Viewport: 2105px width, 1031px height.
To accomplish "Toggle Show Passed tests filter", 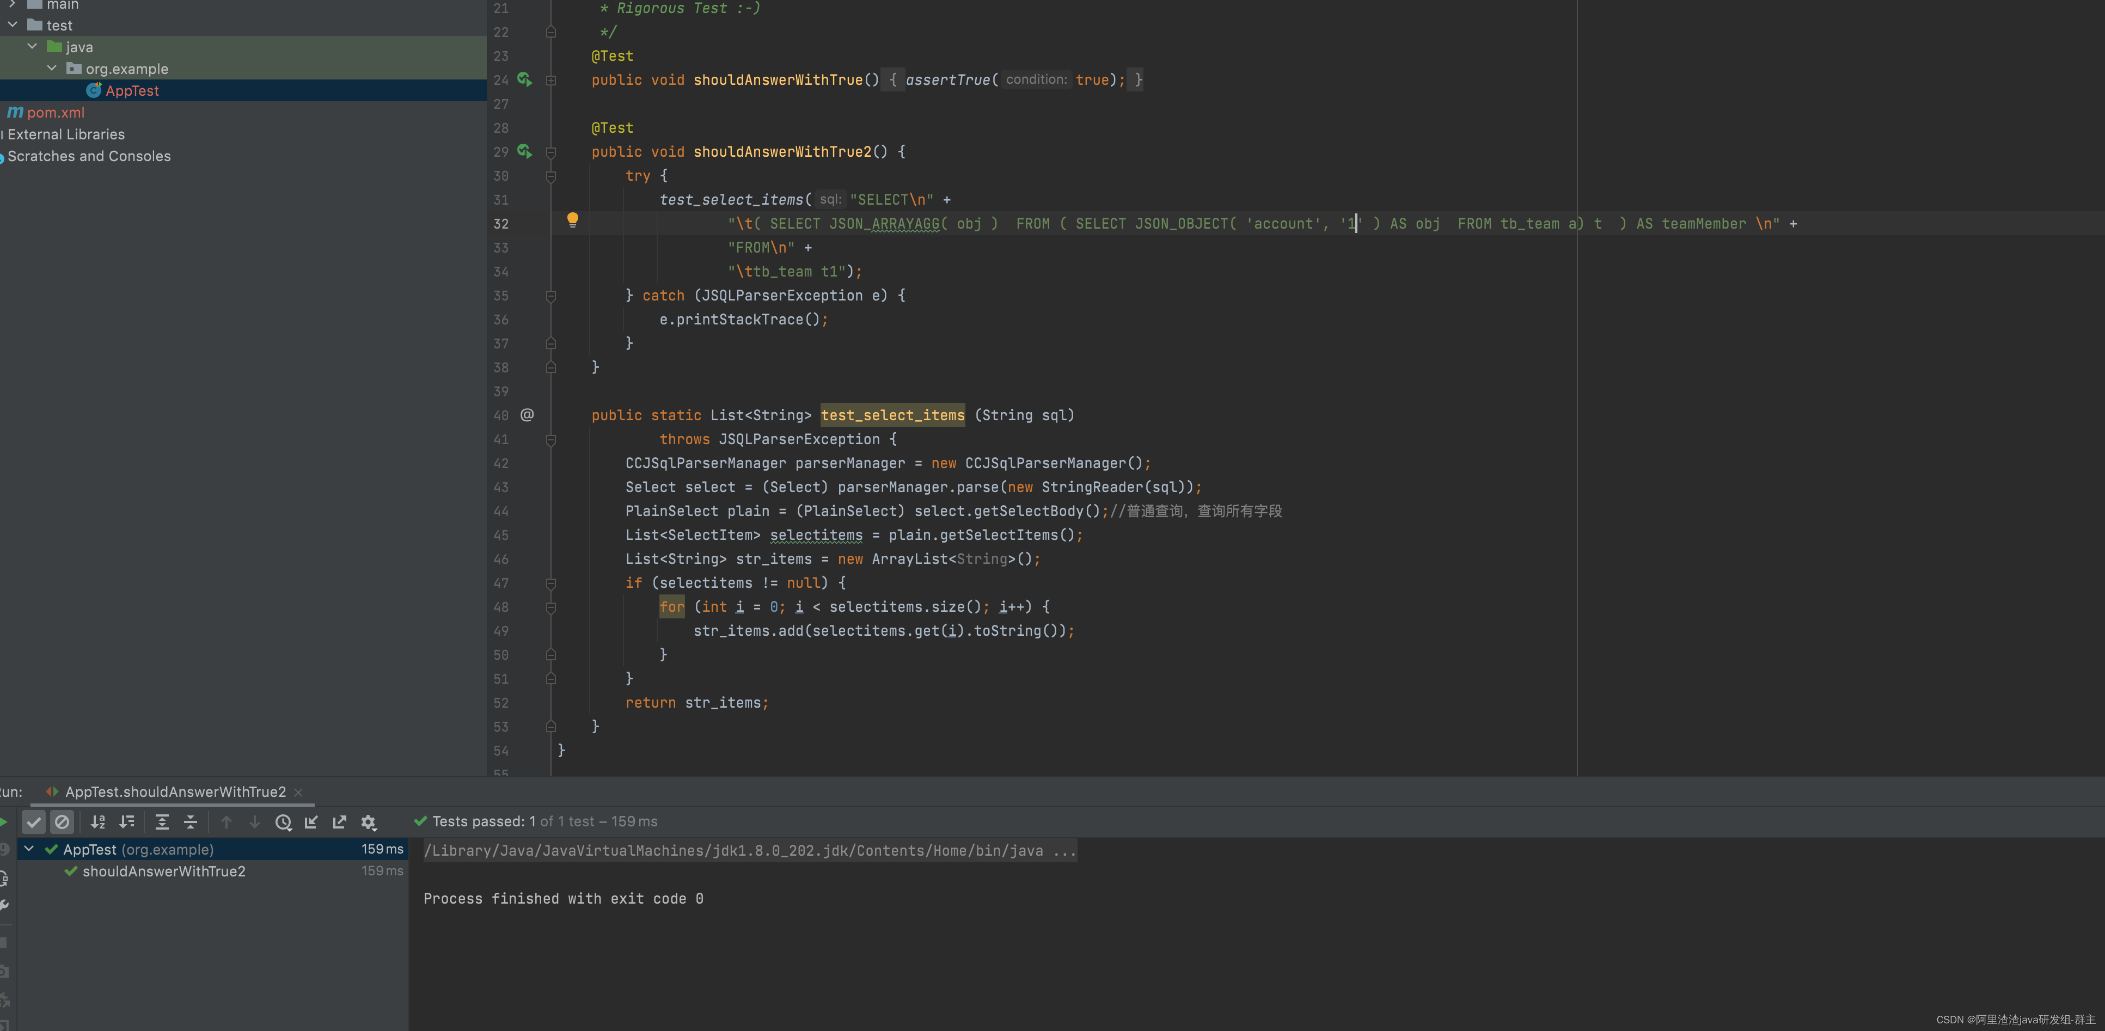I will click(x=34, y=822).
